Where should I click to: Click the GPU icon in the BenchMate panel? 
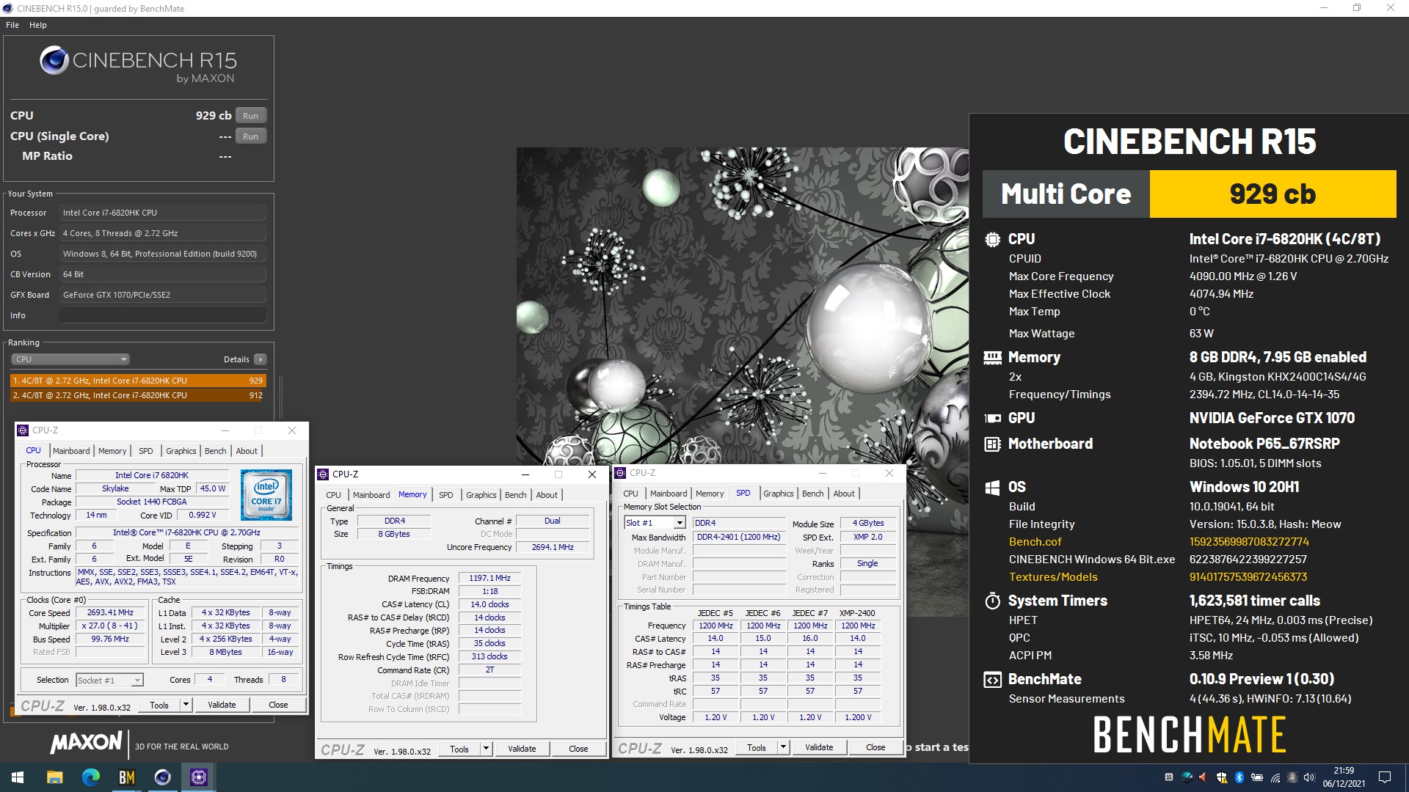992,418
